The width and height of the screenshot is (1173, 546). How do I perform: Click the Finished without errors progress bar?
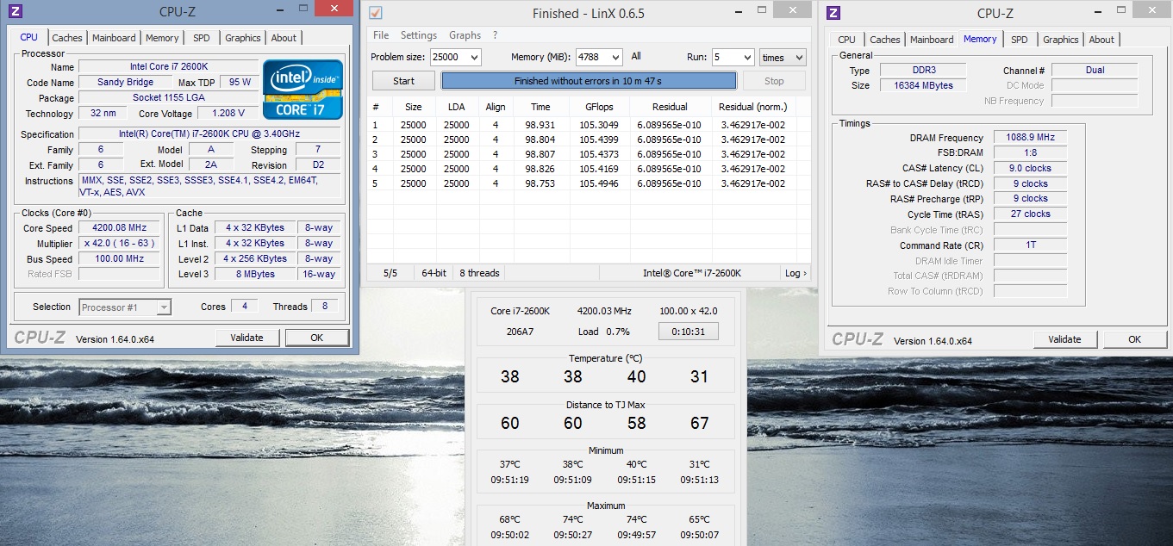click(589, 81)
